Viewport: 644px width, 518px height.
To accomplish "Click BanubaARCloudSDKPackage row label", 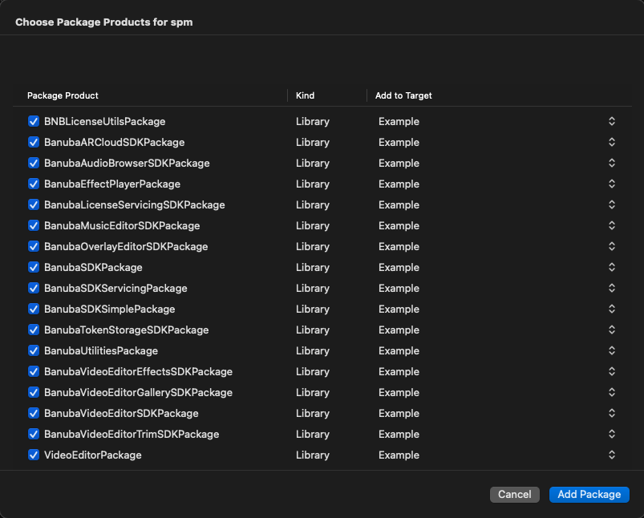I will tap(114, 142).
